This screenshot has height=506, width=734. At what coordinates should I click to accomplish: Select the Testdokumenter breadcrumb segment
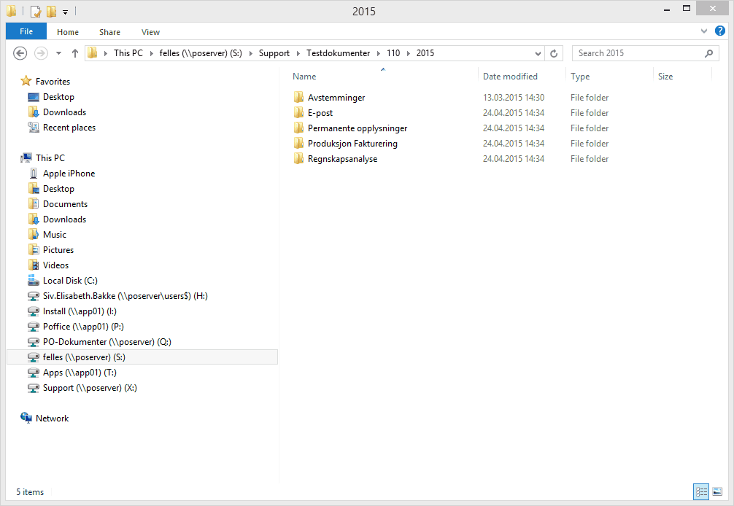338,53
